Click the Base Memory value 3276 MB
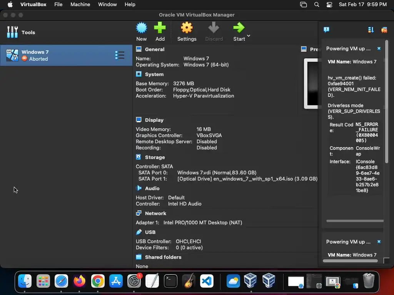 [184, 83]
